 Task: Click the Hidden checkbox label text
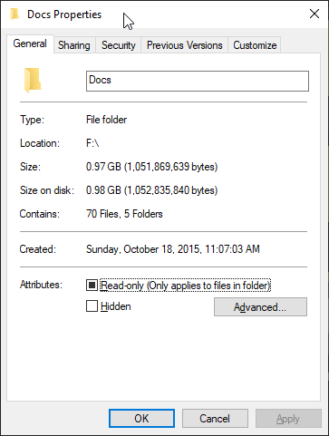coord(116,306)
